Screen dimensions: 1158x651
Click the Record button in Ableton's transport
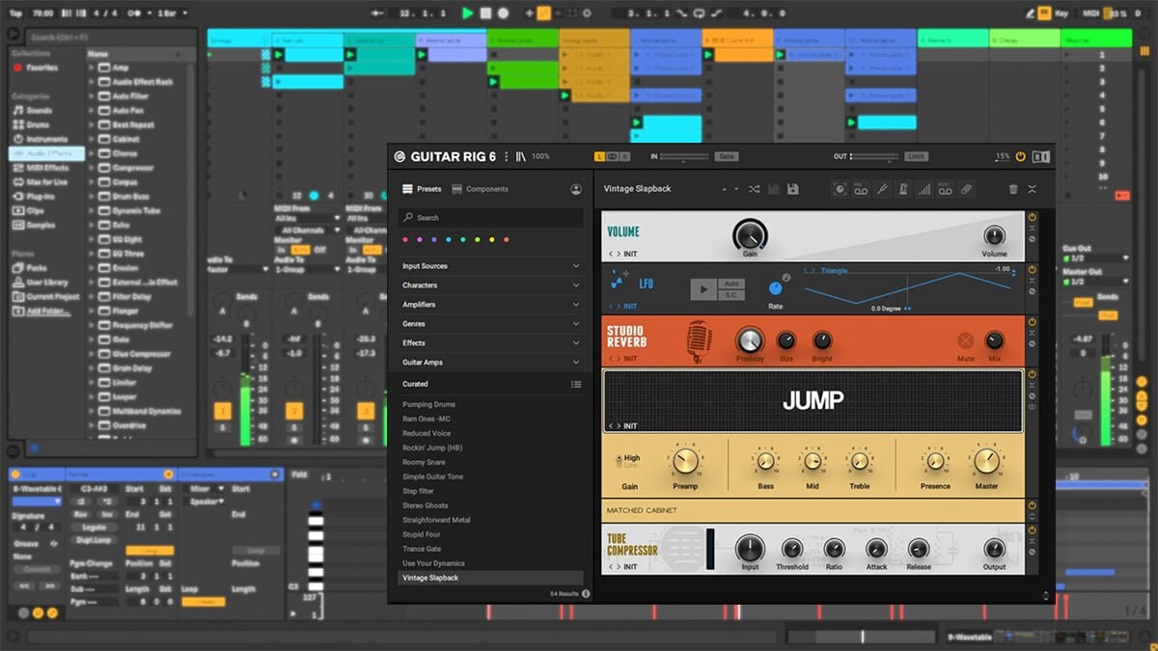coord(503,14)
